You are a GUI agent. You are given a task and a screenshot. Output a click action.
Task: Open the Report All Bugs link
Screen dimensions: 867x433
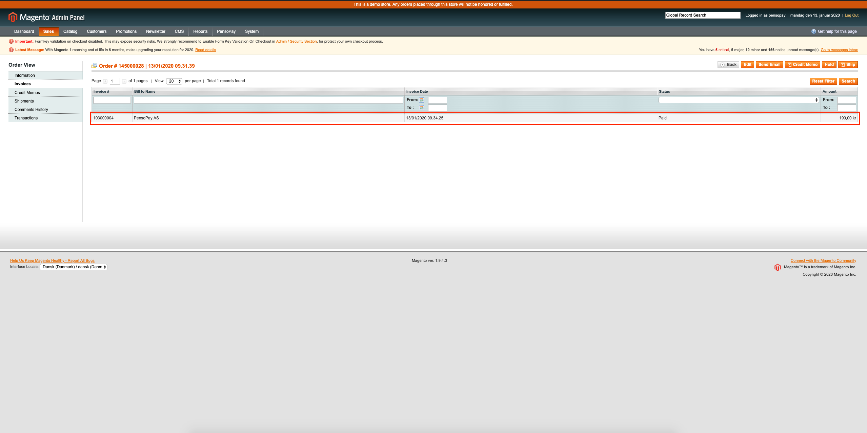pyautogui.click(x=52, y=260)
